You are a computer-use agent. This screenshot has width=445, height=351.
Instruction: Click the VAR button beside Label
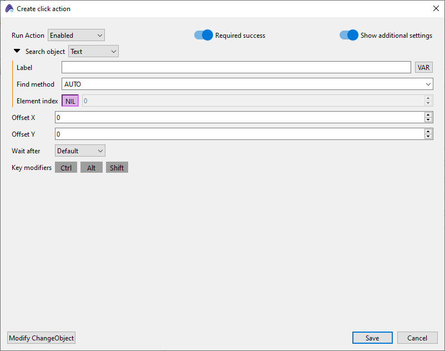tap(424, 68)
